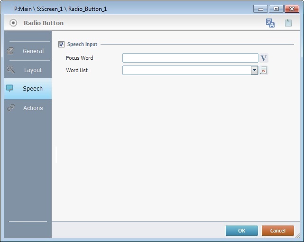Click the Layout tools icon in sidebar

pyautogui.click(x=10, y=70)
